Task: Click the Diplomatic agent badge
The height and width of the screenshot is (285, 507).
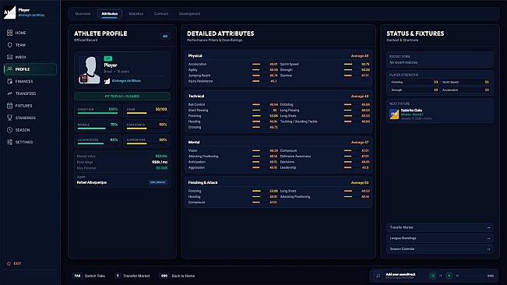Action: coord(158,182)
